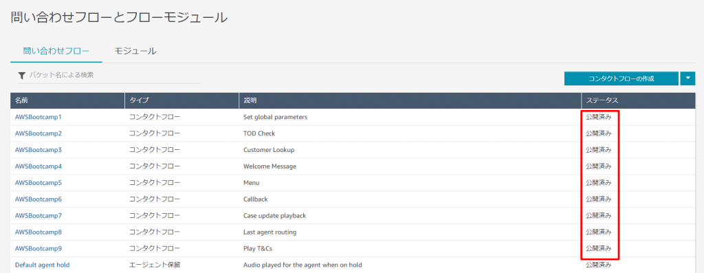The width and height of the screenshot is (704, 273).
Task: Sort by 説明 column header
Action: pos(410,100)
